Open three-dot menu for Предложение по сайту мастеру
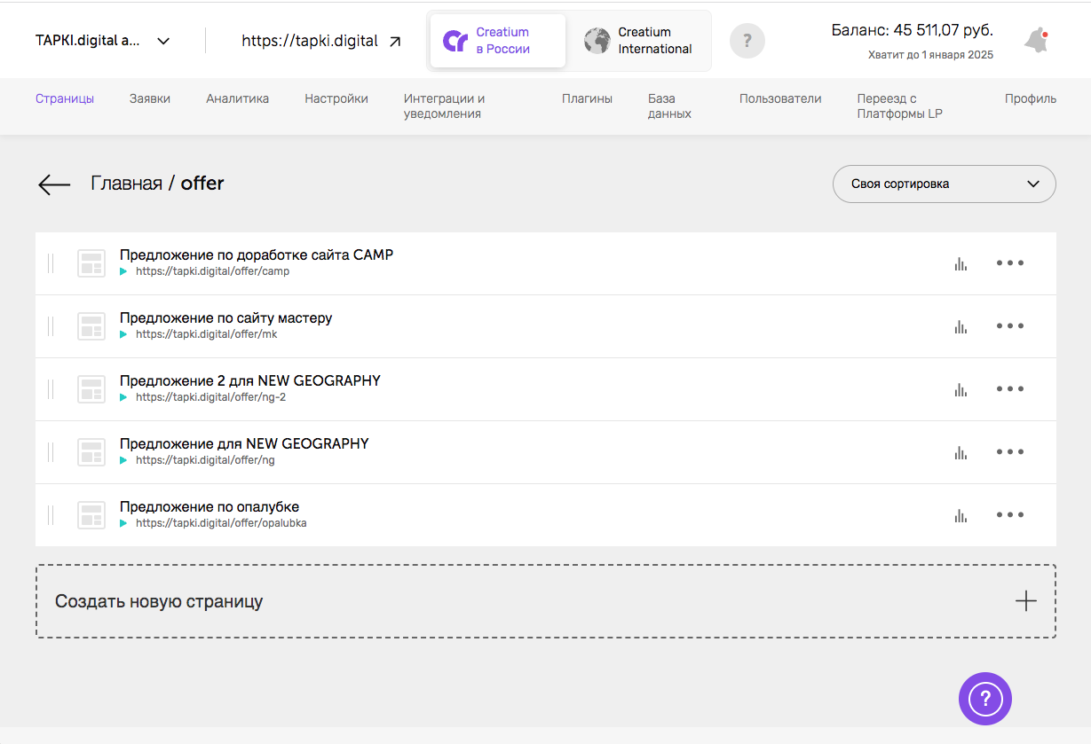This screenshot has width=1091, height=744. 1009,326
